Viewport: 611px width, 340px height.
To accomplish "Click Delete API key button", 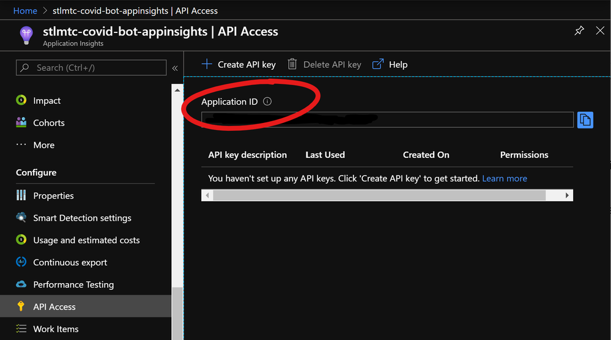I will (x=324, y=64).
